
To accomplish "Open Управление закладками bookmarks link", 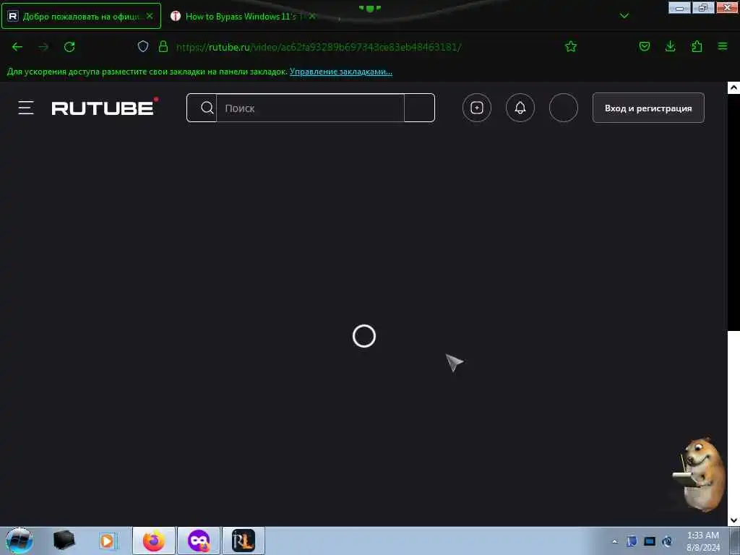I will click(341, 72).
